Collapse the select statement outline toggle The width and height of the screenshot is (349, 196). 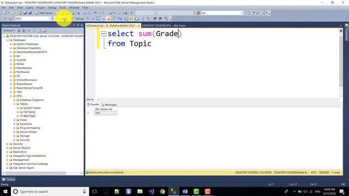104,34
